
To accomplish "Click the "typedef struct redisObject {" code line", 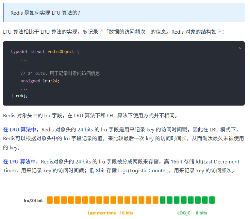I will click(45, 52).
